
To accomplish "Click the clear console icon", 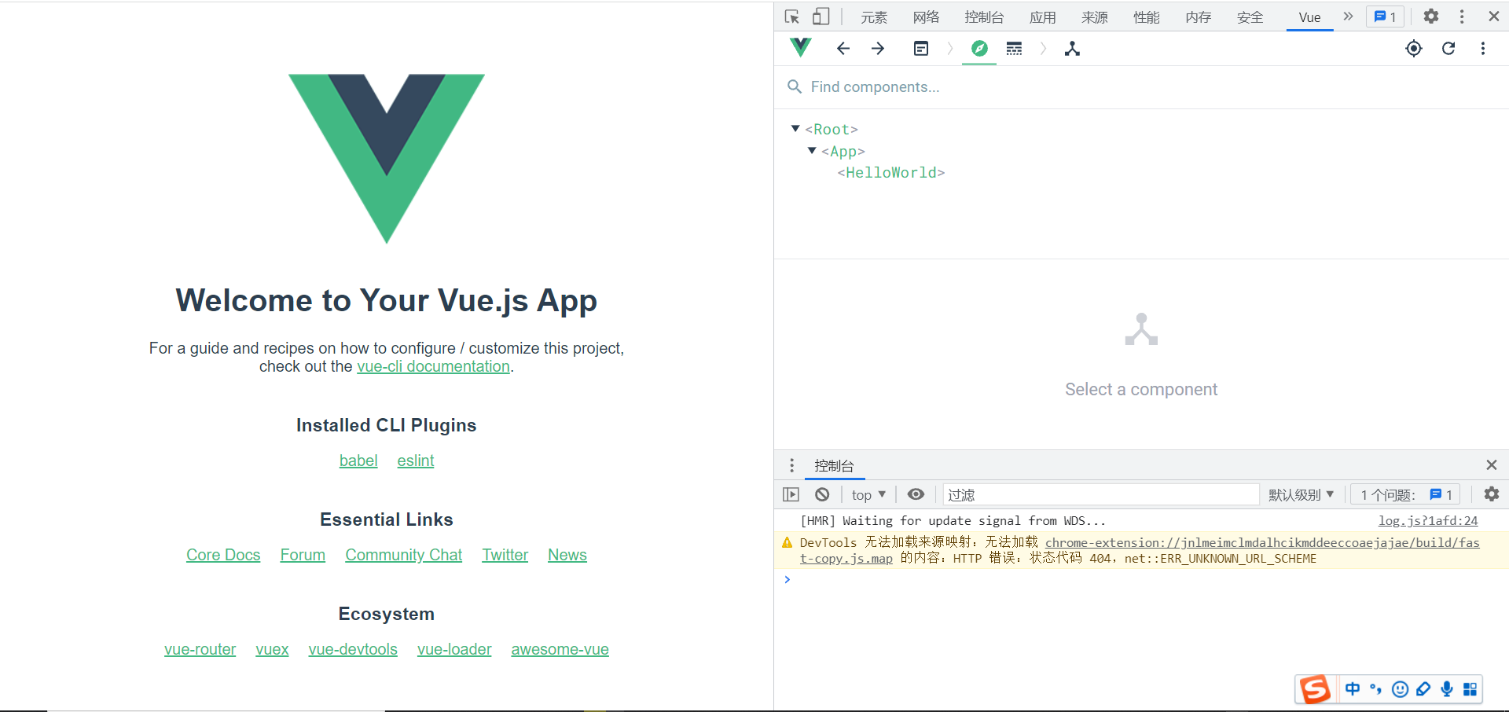I will click(821, 494).
